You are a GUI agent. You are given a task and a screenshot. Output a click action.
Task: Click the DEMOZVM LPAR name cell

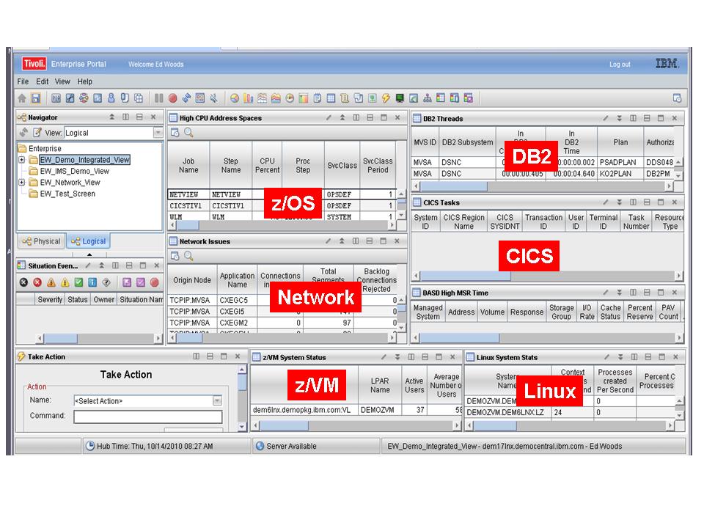click(x=379, y=409)
